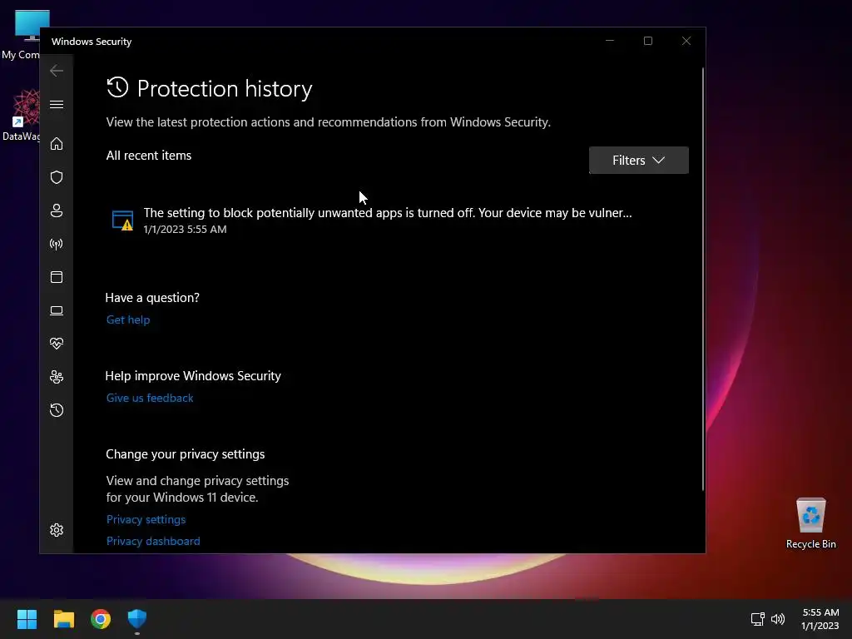Open Privacy settings link
The height and width of the screenshot is (639, 852).
tap(146, 519)
